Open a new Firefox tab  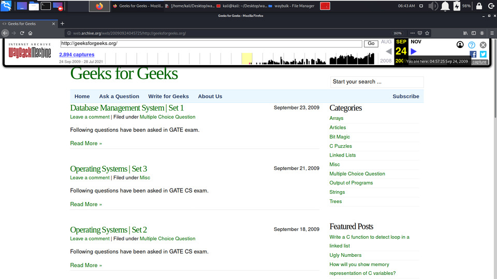(62, 23)
